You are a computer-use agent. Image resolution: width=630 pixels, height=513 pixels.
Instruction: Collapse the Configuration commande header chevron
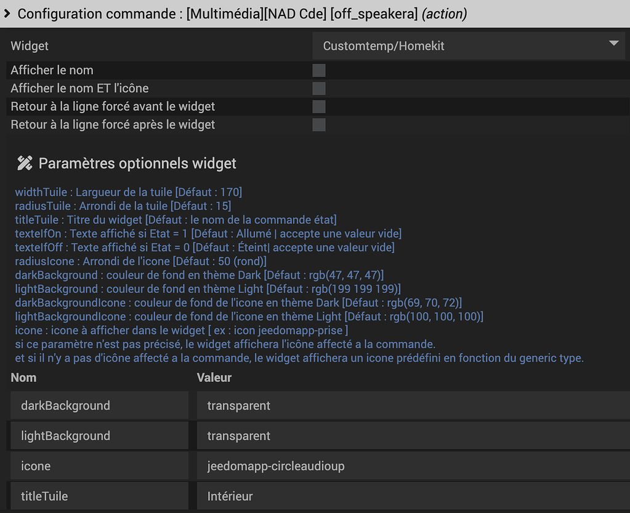coord(7,14)
